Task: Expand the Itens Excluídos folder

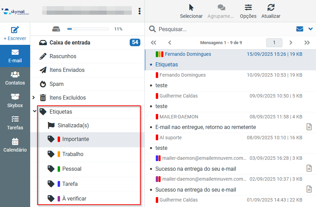Action: [34, 98]
